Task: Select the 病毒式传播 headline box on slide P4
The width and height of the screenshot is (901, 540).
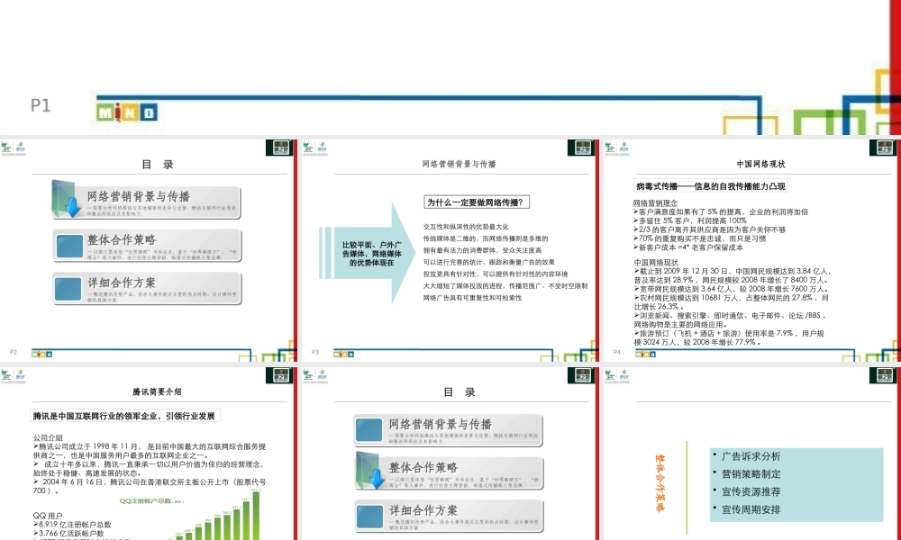Action: click(711, 186)
